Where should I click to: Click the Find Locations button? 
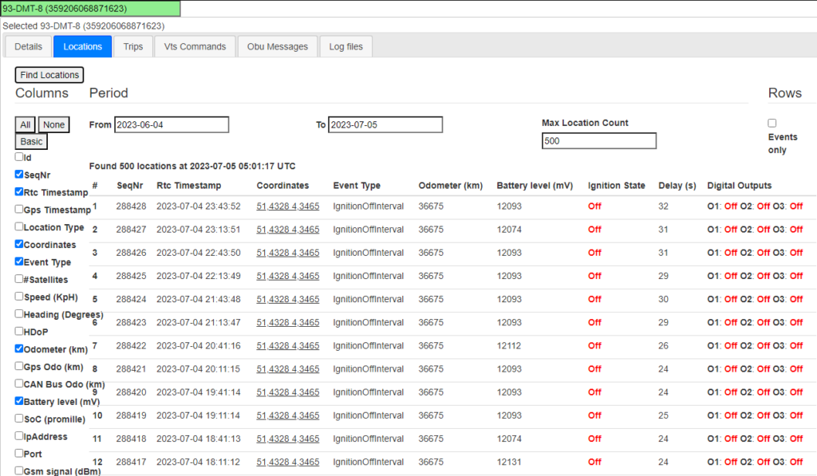click(49, 75)
